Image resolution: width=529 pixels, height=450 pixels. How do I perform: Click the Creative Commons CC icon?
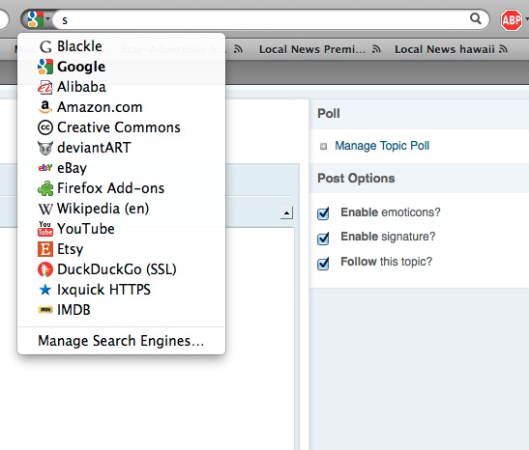click(x=45, y=127)
